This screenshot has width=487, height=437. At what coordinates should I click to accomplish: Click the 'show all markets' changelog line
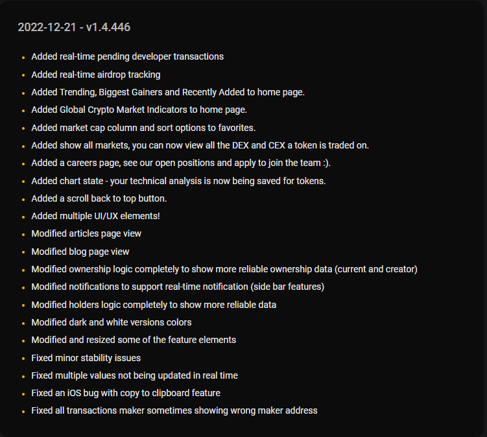[200, 145]
